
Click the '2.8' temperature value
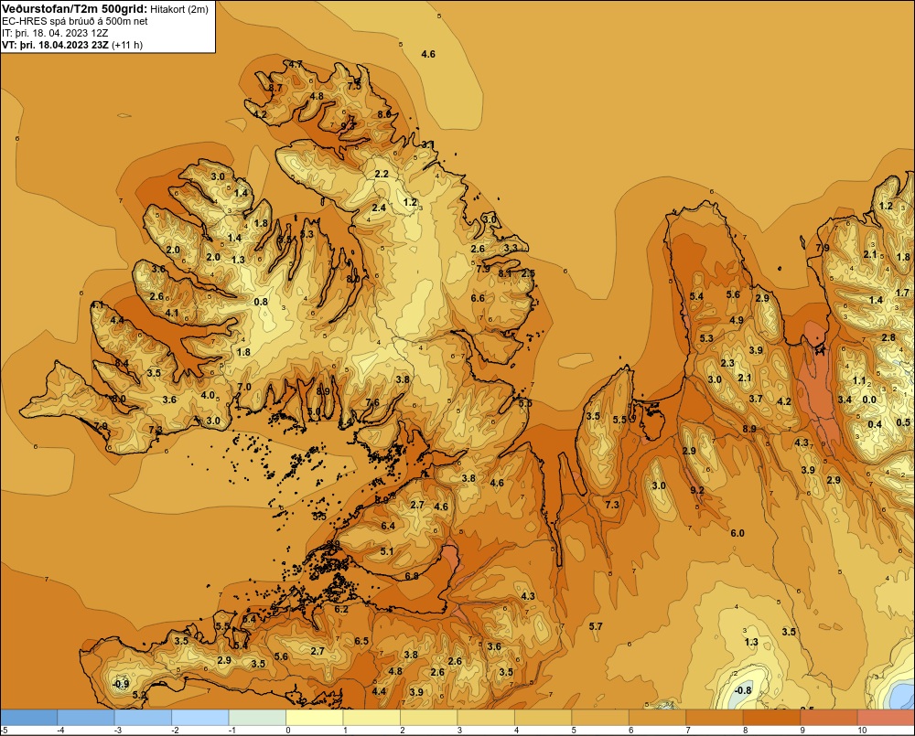[888, 337]
